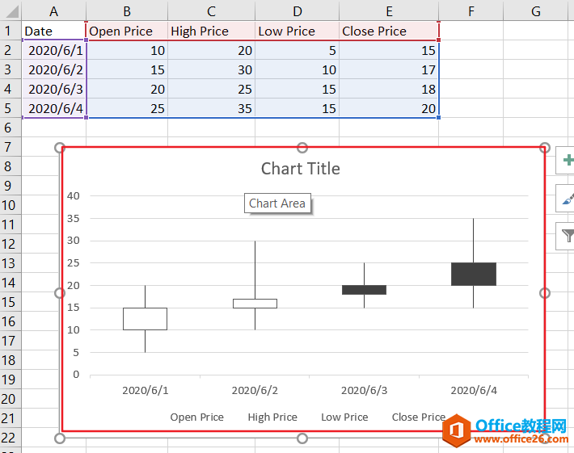
Task: Select column C header
Action: (211, 11)
